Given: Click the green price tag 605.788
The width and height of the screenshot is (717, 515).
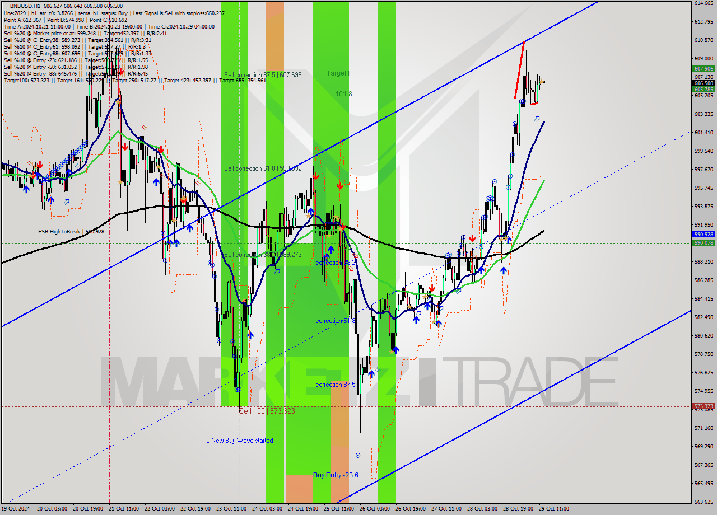Looking at the screenshot, I should pos(704,90).
